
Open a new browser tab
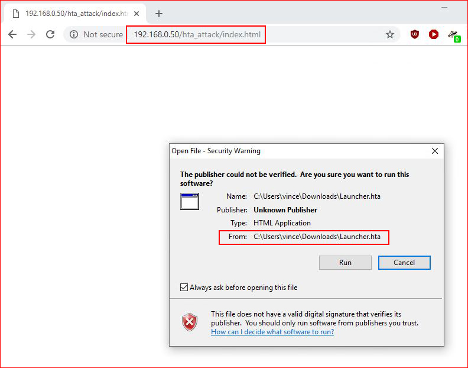pyautogui.click(x=159, y=14)
